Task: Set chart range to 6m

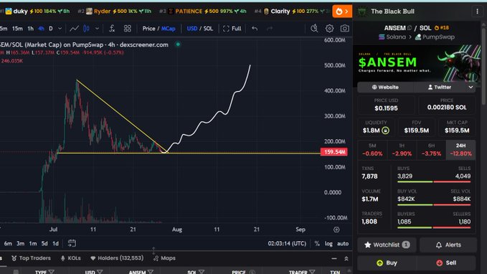Action: point(8,244)
